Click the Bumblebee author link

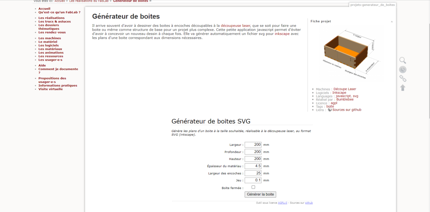click(x=345, y=99)
